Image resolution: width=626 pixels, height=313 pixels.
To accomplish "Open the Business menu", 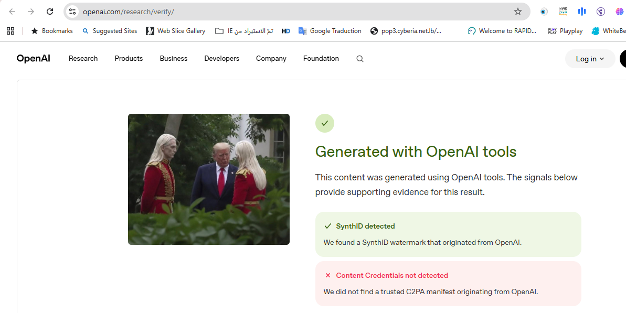I will coord(174,59).
